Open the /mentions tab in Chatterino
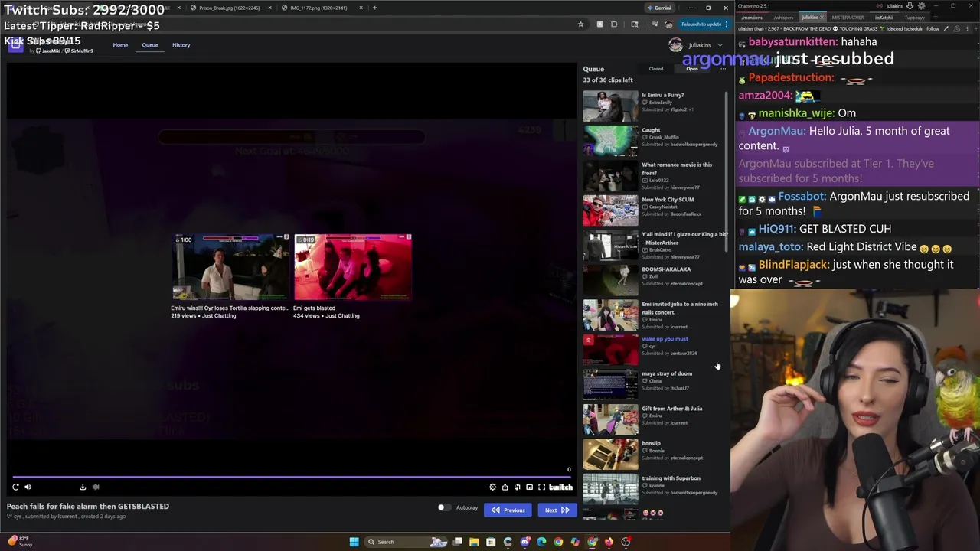 tap(752, 17)
